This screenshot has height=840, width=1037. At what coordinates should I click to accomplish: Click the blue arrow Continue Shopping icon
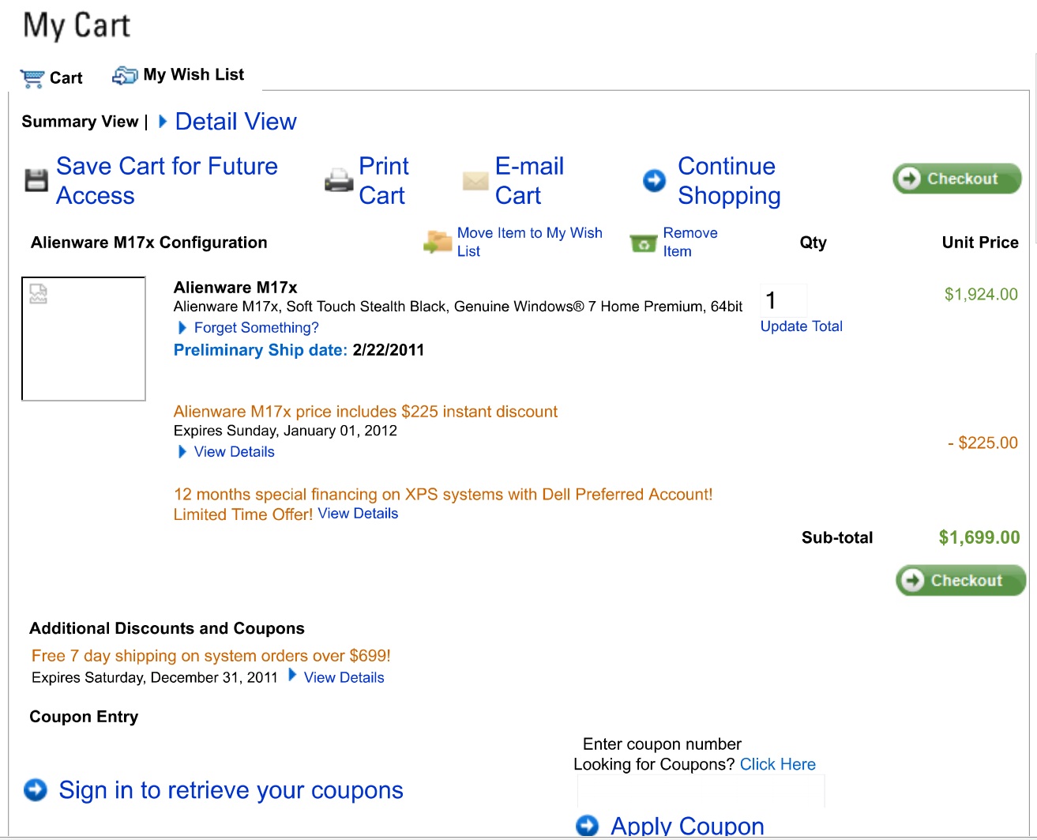click(654, 180)
